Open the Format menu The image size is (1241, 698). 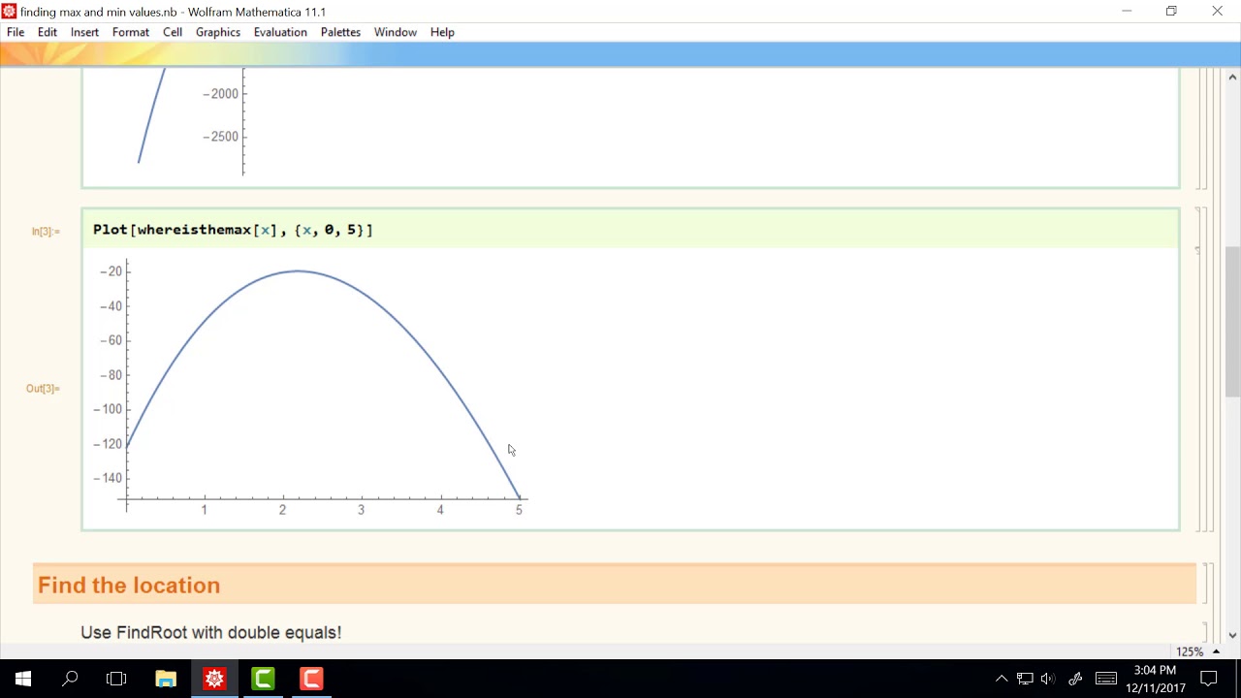coord(131,32)
